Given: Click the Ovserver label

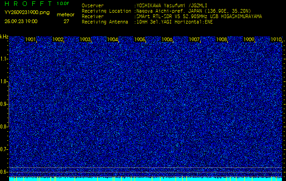Looking at the screenshot, I should click(93, 6).
